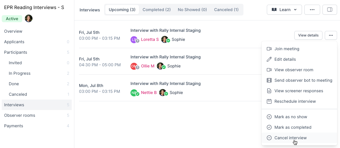340x148 pixels.
Task: Switch to the Canceled (1) tab
Action: click(226, 10)
